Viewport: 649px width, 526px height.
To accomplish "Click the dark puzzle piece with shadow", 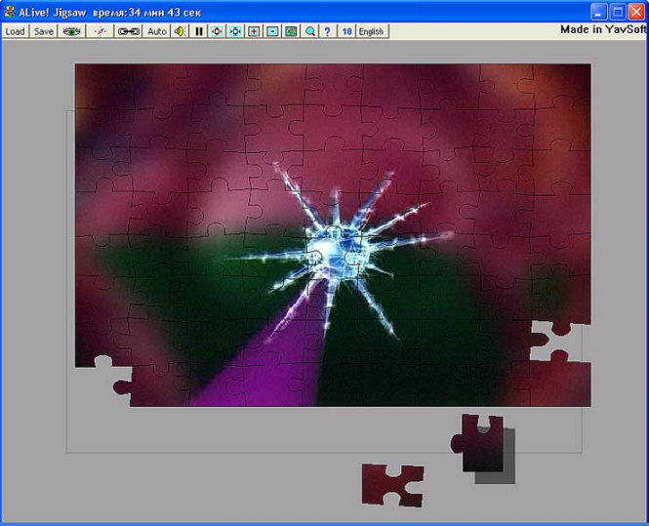I will (482, 442).
